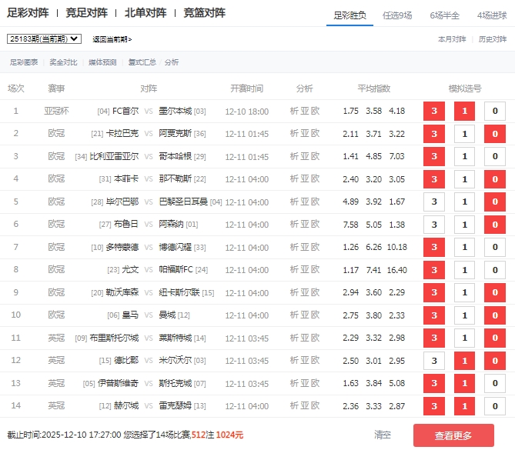The image size is (515, 450).
Task: Click 清空 to clear selections
Action: [x=383, y=435]
